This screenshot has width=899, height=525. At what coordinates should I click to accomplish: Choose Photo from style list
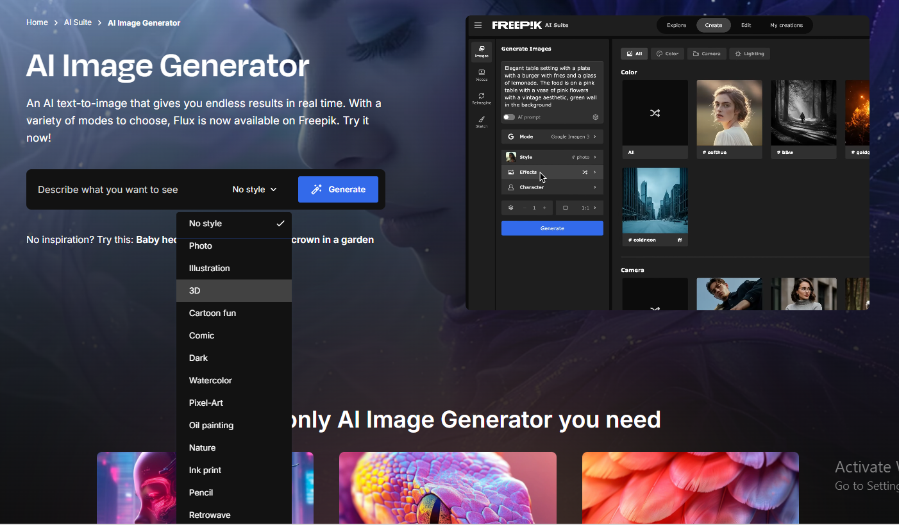click(x=234, y=246)
